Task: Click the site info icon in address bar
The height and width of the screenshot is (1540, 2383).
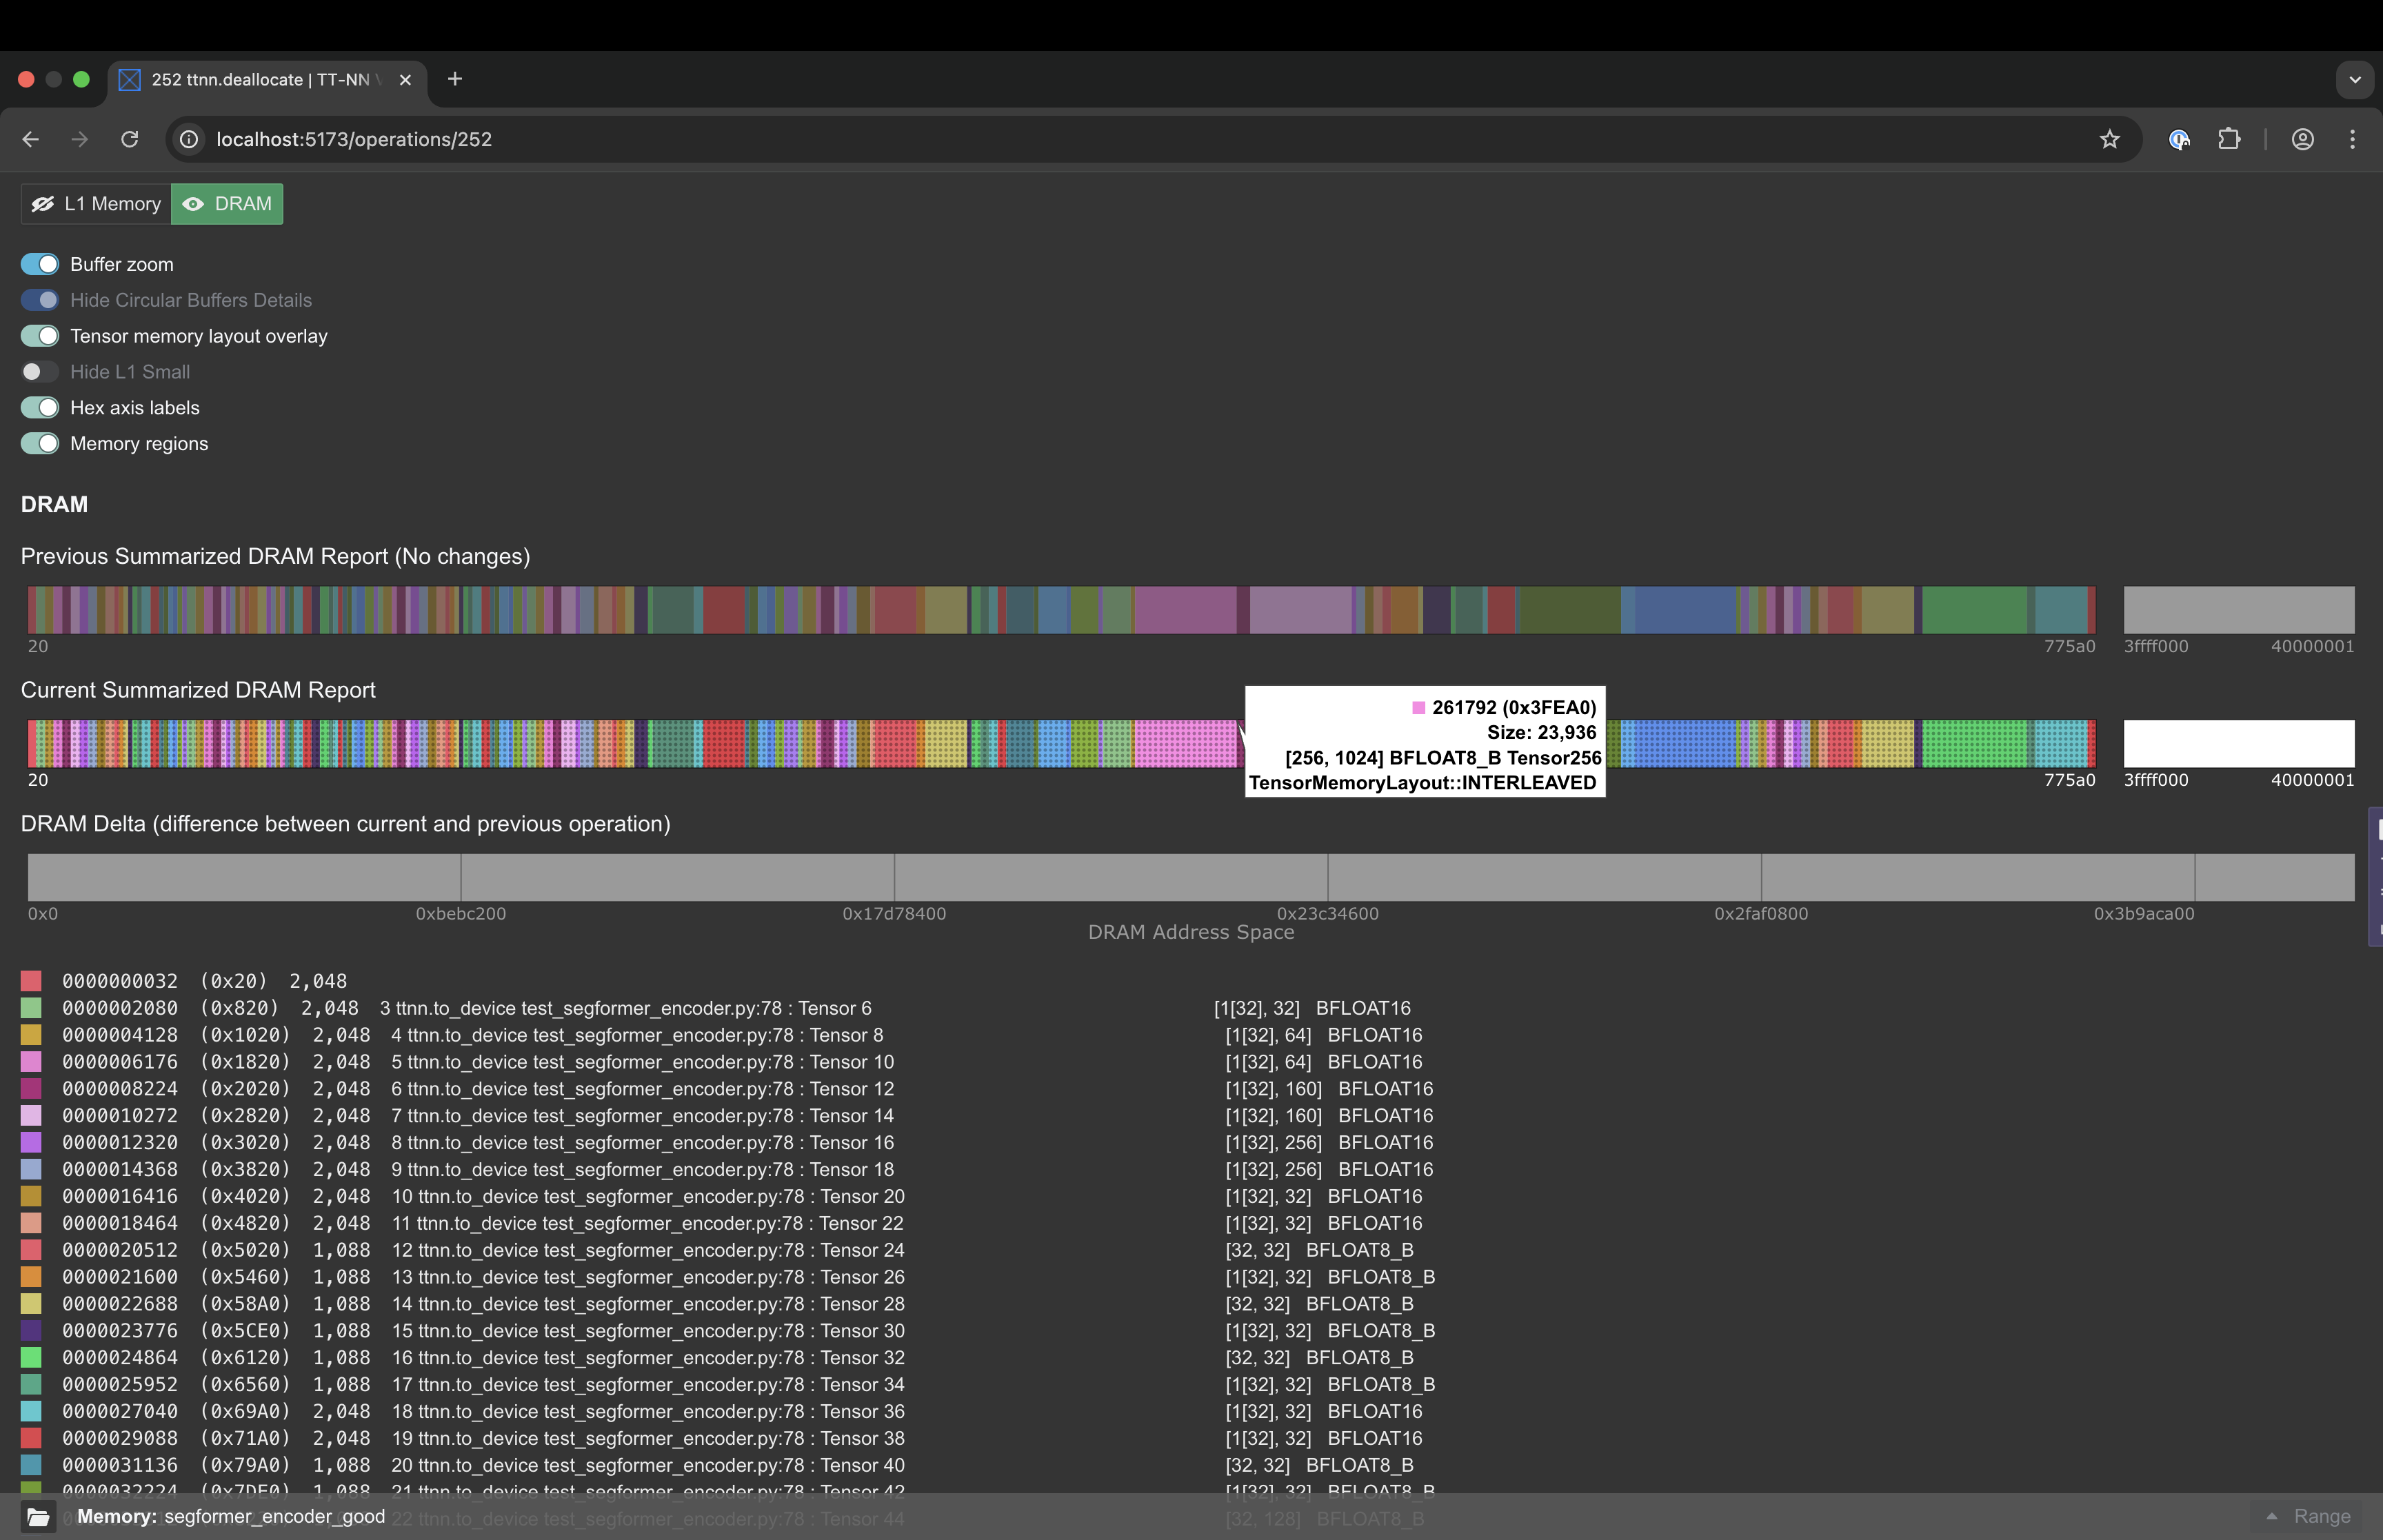Action: [x=188, y=139]
